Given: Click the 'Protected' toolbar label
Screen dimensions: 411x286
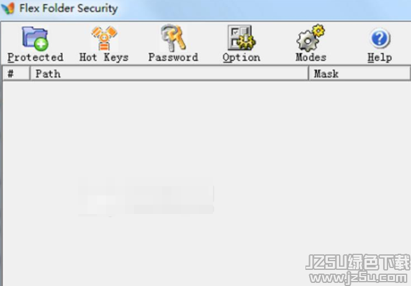Looking at the screenshot, I should click(35, 57).
